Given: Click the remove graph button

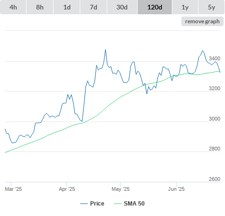Looking at the screenshot, I should click(202, 21).
